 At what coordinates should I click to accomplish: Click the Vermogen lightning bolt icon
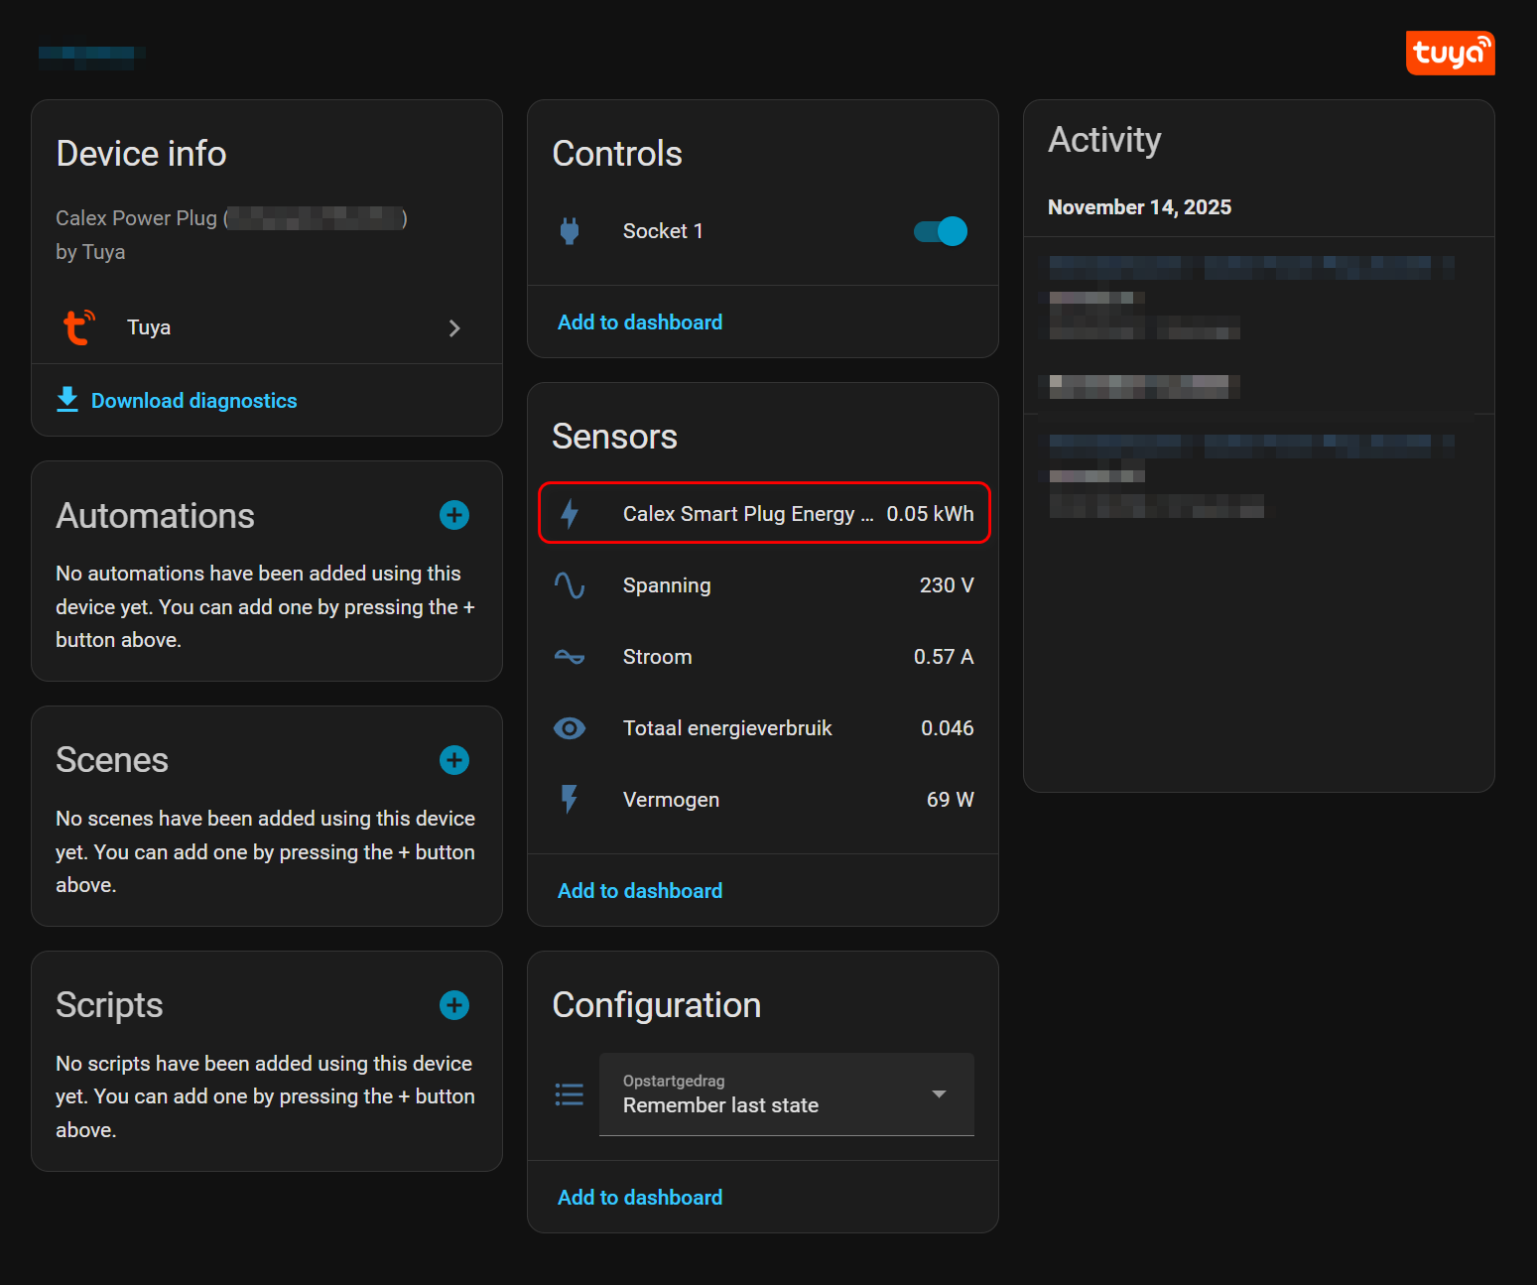570,800
